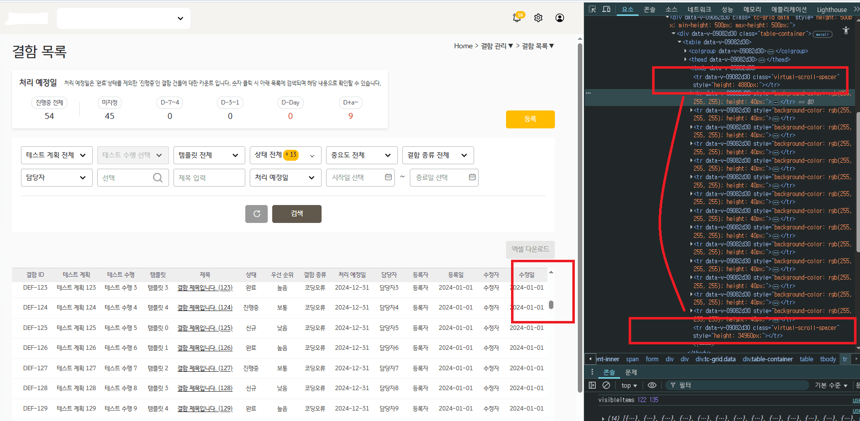Activate the DevTools element inspector icon
The width and height of the screenshot is (860, 421).
tap(592, 9)
